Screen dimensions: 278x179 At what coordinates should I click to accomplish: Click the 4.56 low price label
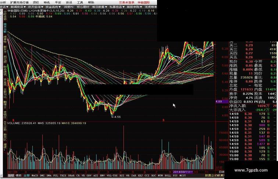tap(118, 117)
